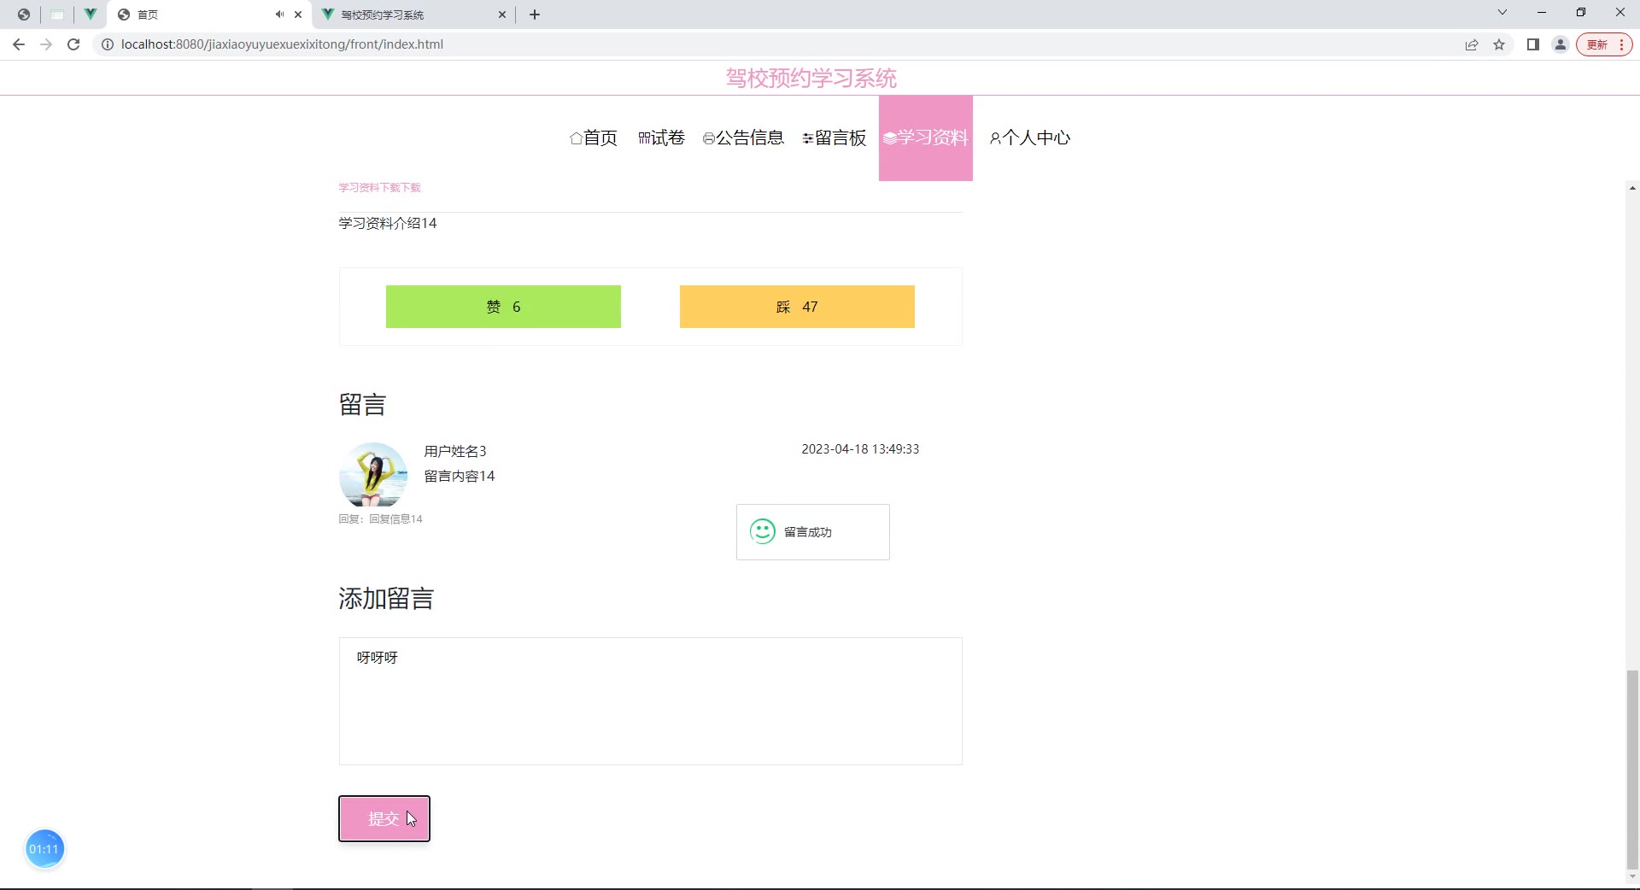This screenshot has width=1640, height=890.
Task: Switch to the first globe-icon tab
Action: tap(24, 15)
